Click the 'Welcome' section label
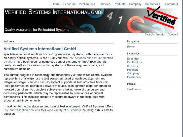 (9, 41)
